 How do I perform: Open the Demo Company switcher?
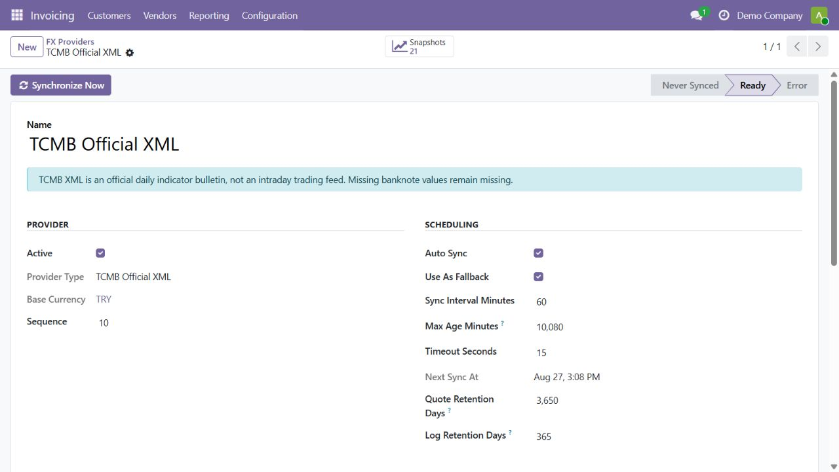coord(770,15)
